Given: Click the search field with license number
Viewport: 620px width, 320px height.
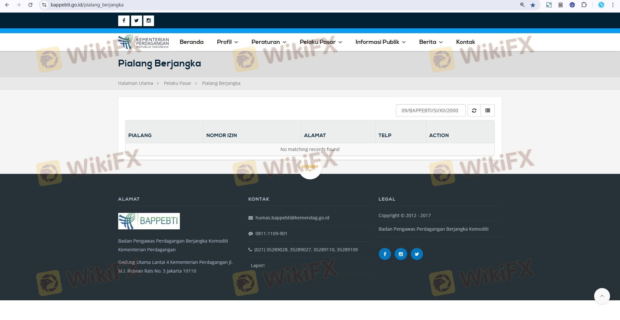Looking at the screenshot, I should pos(430,110).
